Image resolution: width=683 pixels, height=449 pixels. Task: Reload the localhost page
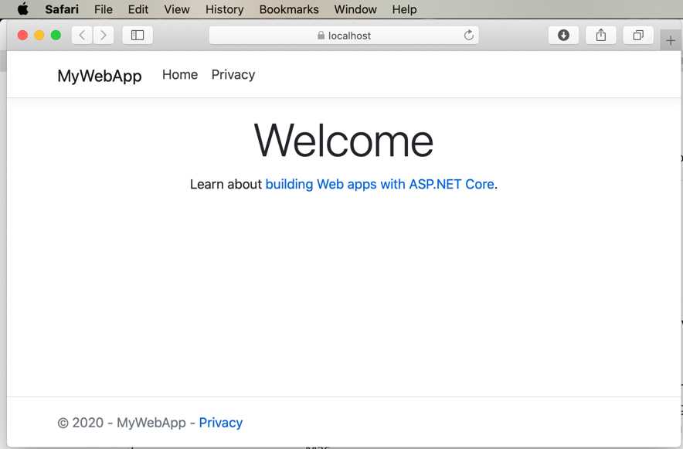(x=468, y=35)
